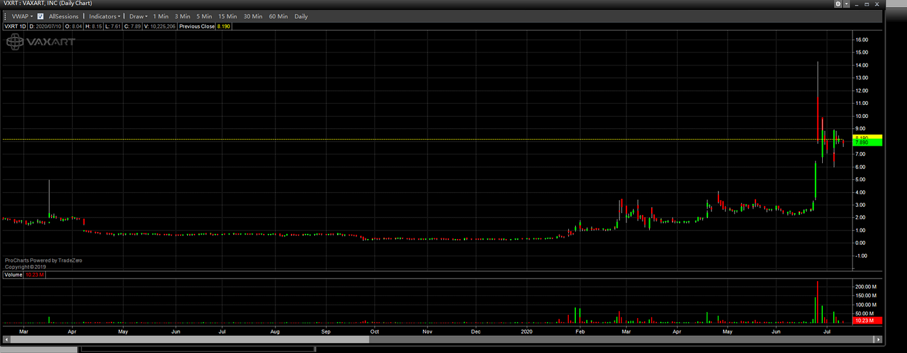Switch chart to 3 Min interval
907x353 pixels.
pyautogui.click(x=183, y=16)
